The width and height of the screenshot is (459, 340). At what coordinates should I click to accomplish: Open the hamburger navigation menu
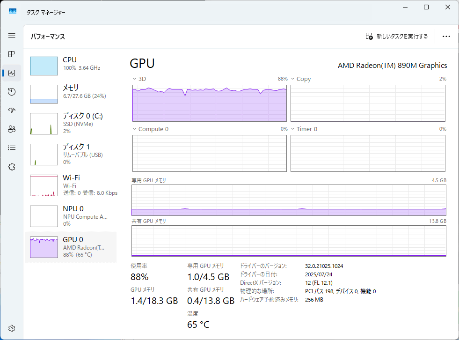(12, 36)
